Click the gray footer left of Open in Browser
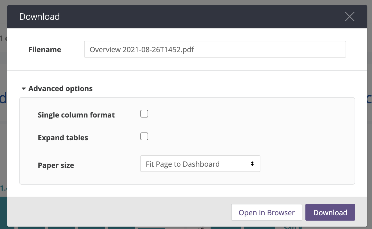The image size is (372, 229). click(x=120, y=212)
